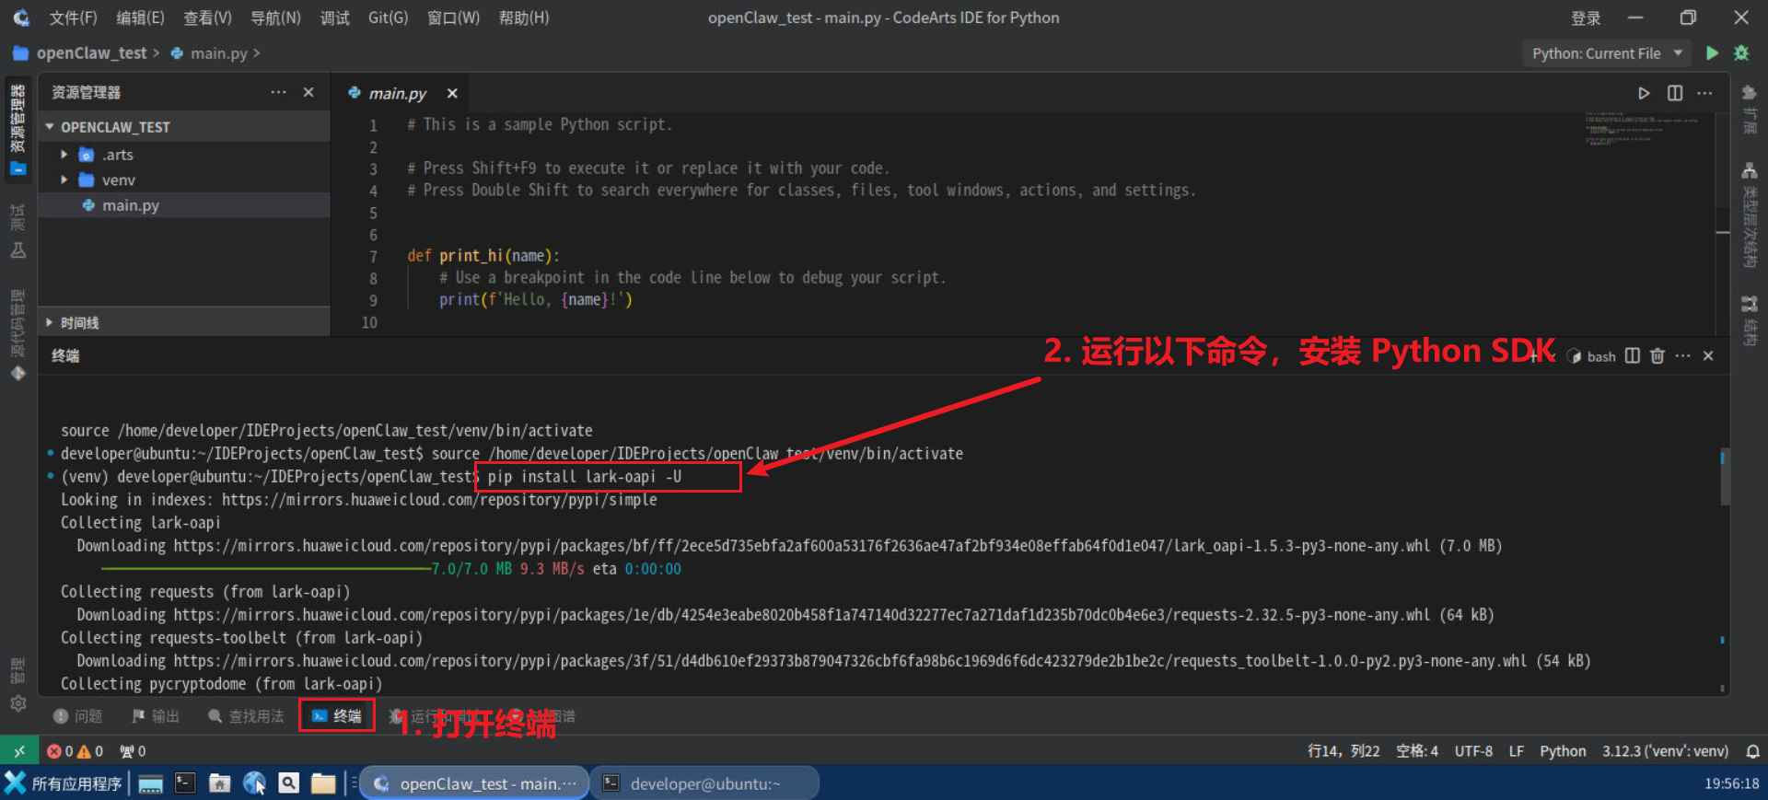Open the 调试 debug menu

[334, 17]
